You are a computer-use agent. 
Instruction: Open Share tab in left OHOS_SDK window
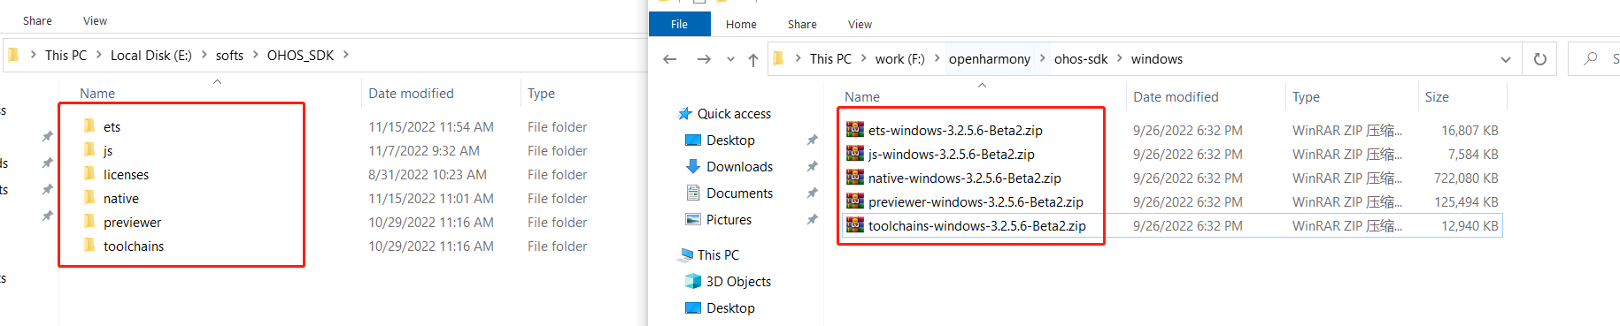pyautogui.click(x=37, y=20)
